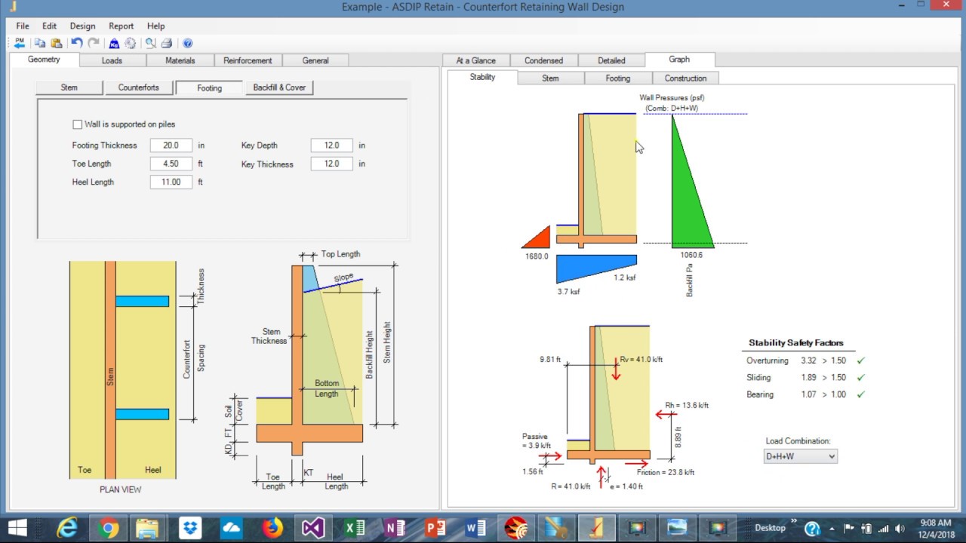Screen dimensions: 966x543
Task: Open Firefox from taskbar
Action: (272, 528)
